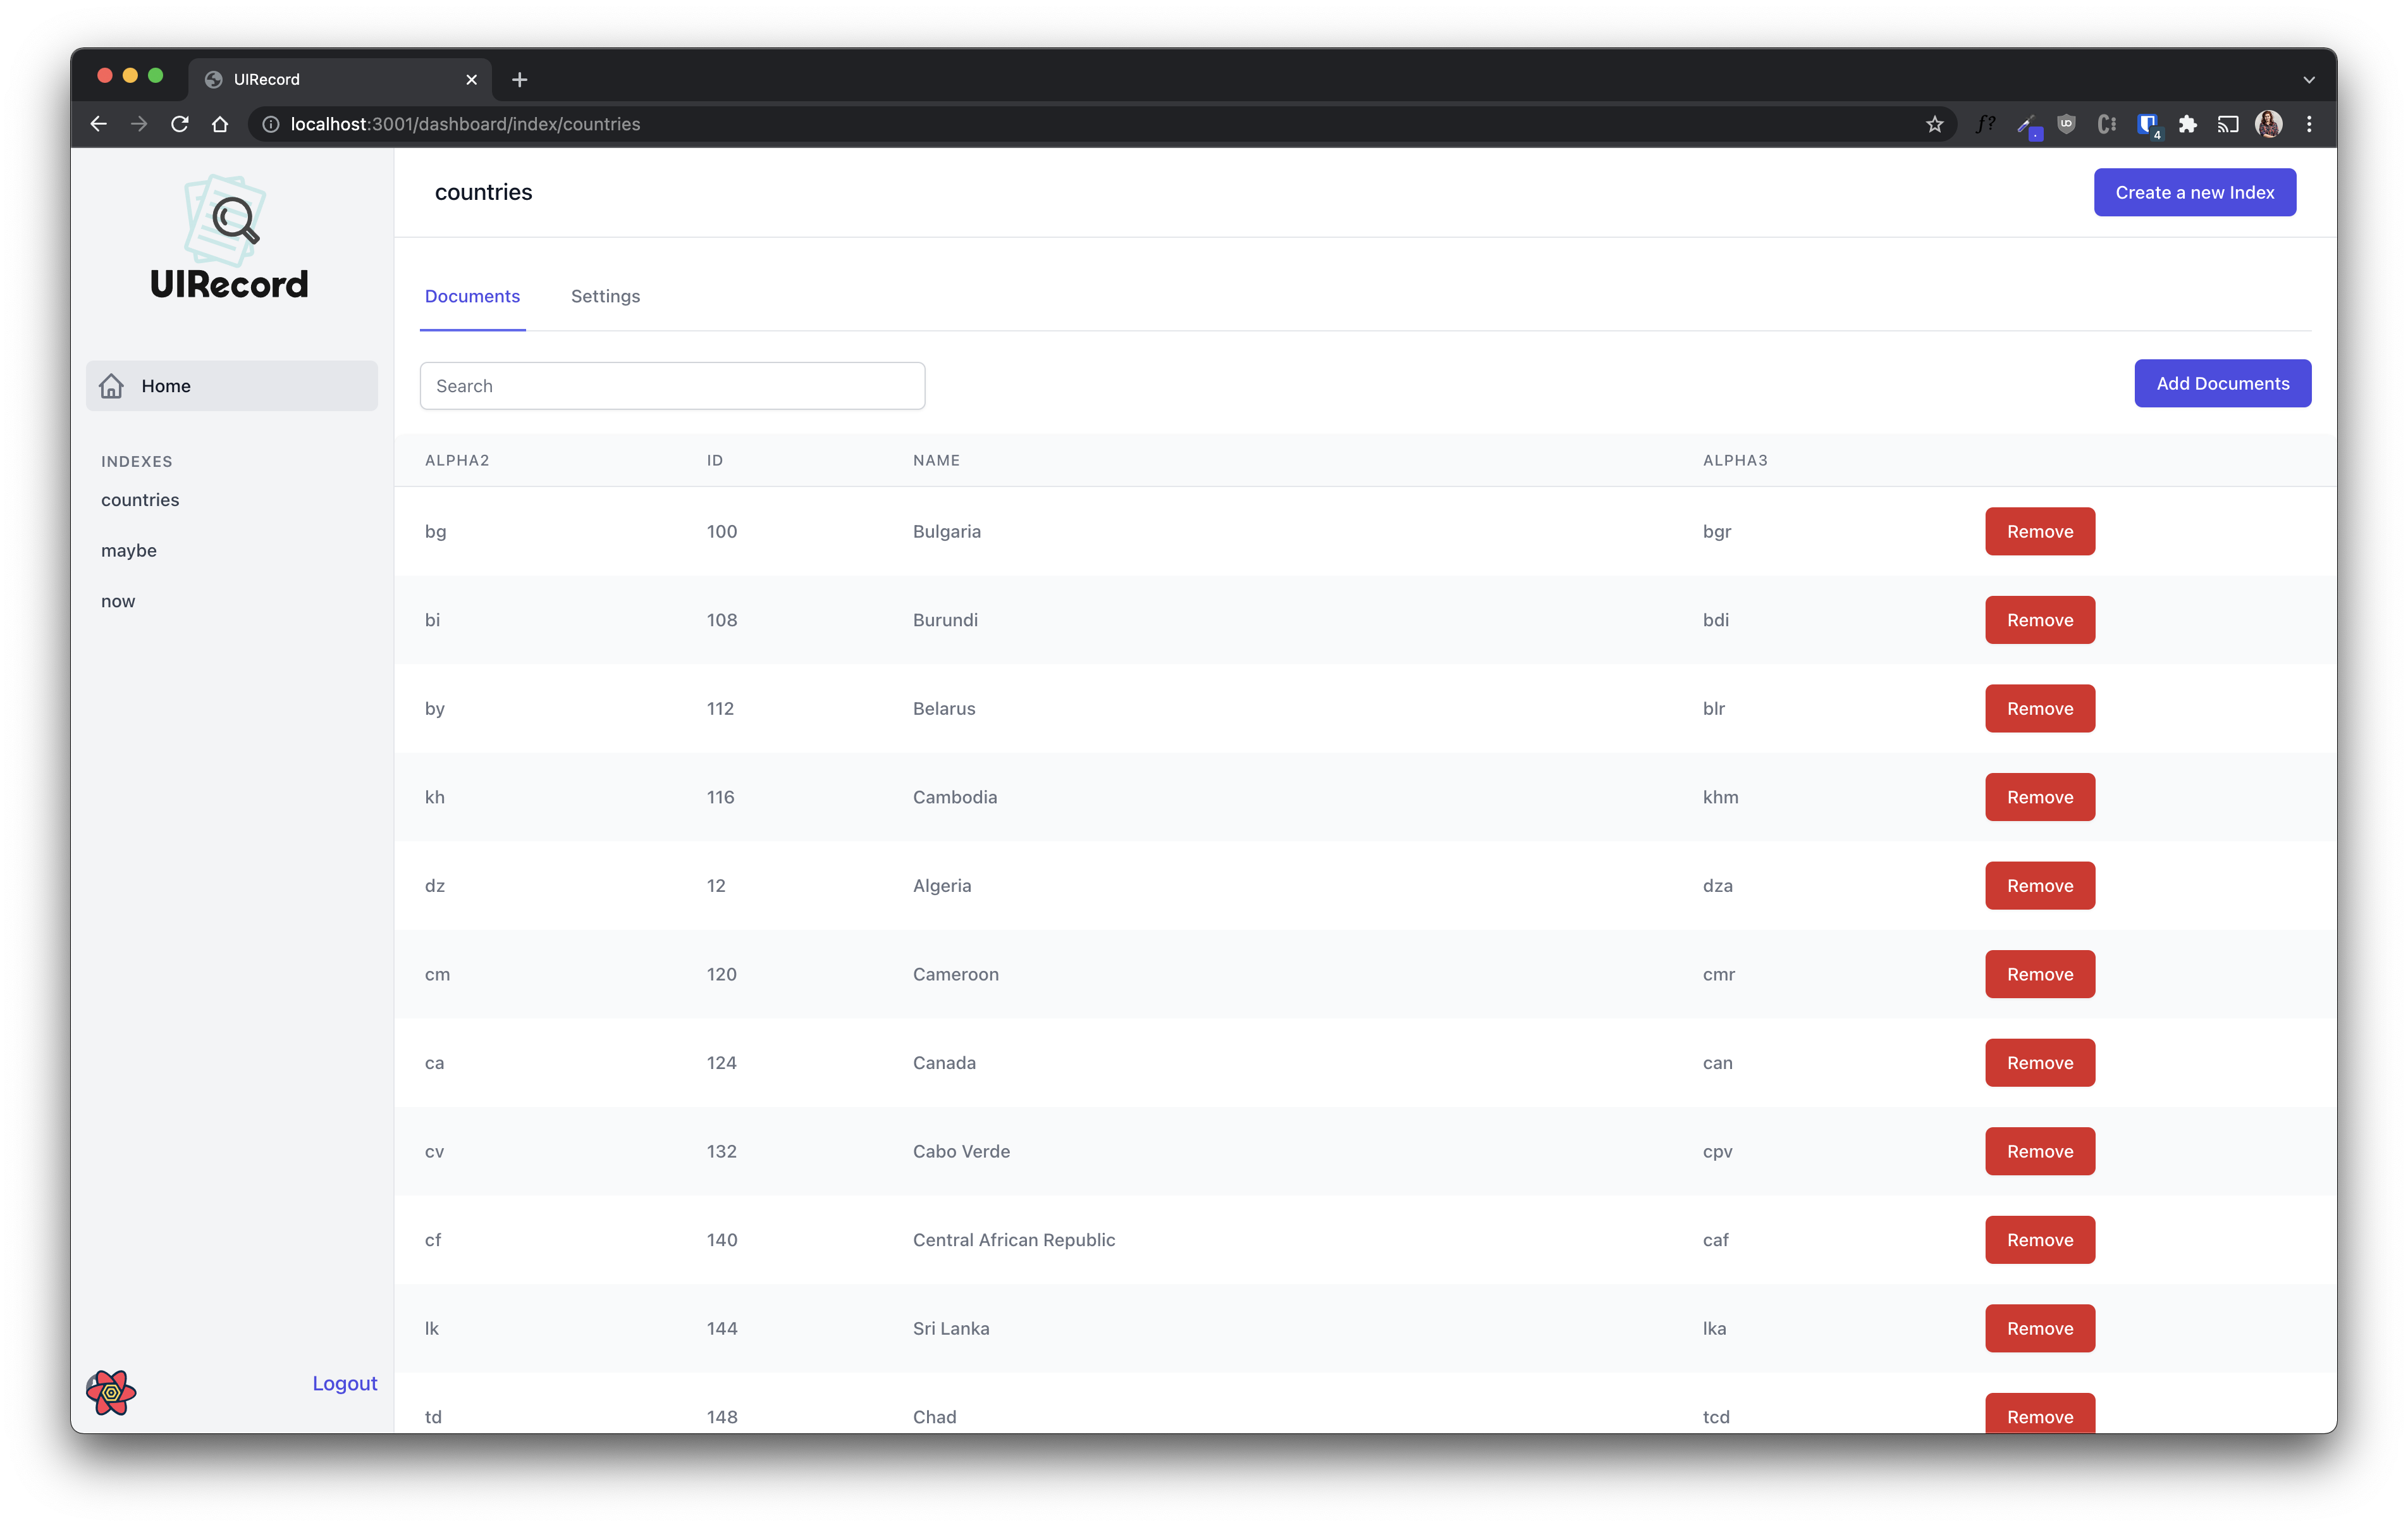Screen dimensions: 2408x1527
Task: Click the UIRecord logo in sidebar
Action: click(229, 238)
